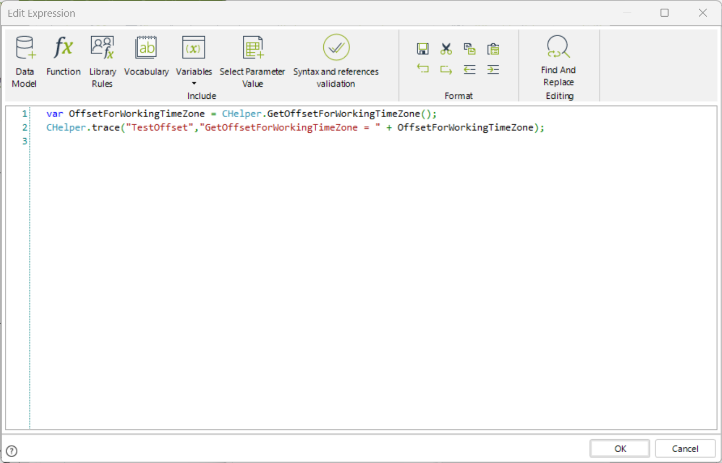Expand the Variables dropdown arrow
Viewport: 722px width, 463px height.
coord(194,84)
